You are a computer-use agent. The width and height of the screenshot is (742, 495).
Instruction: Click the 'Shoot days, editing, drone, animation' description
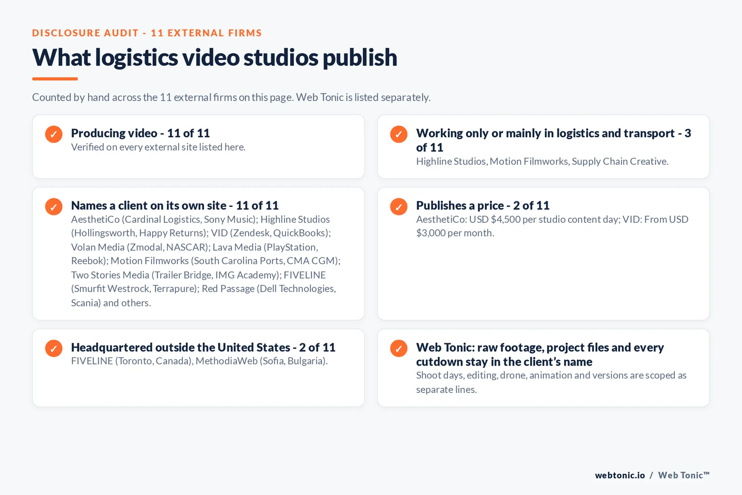coord(551,382)
